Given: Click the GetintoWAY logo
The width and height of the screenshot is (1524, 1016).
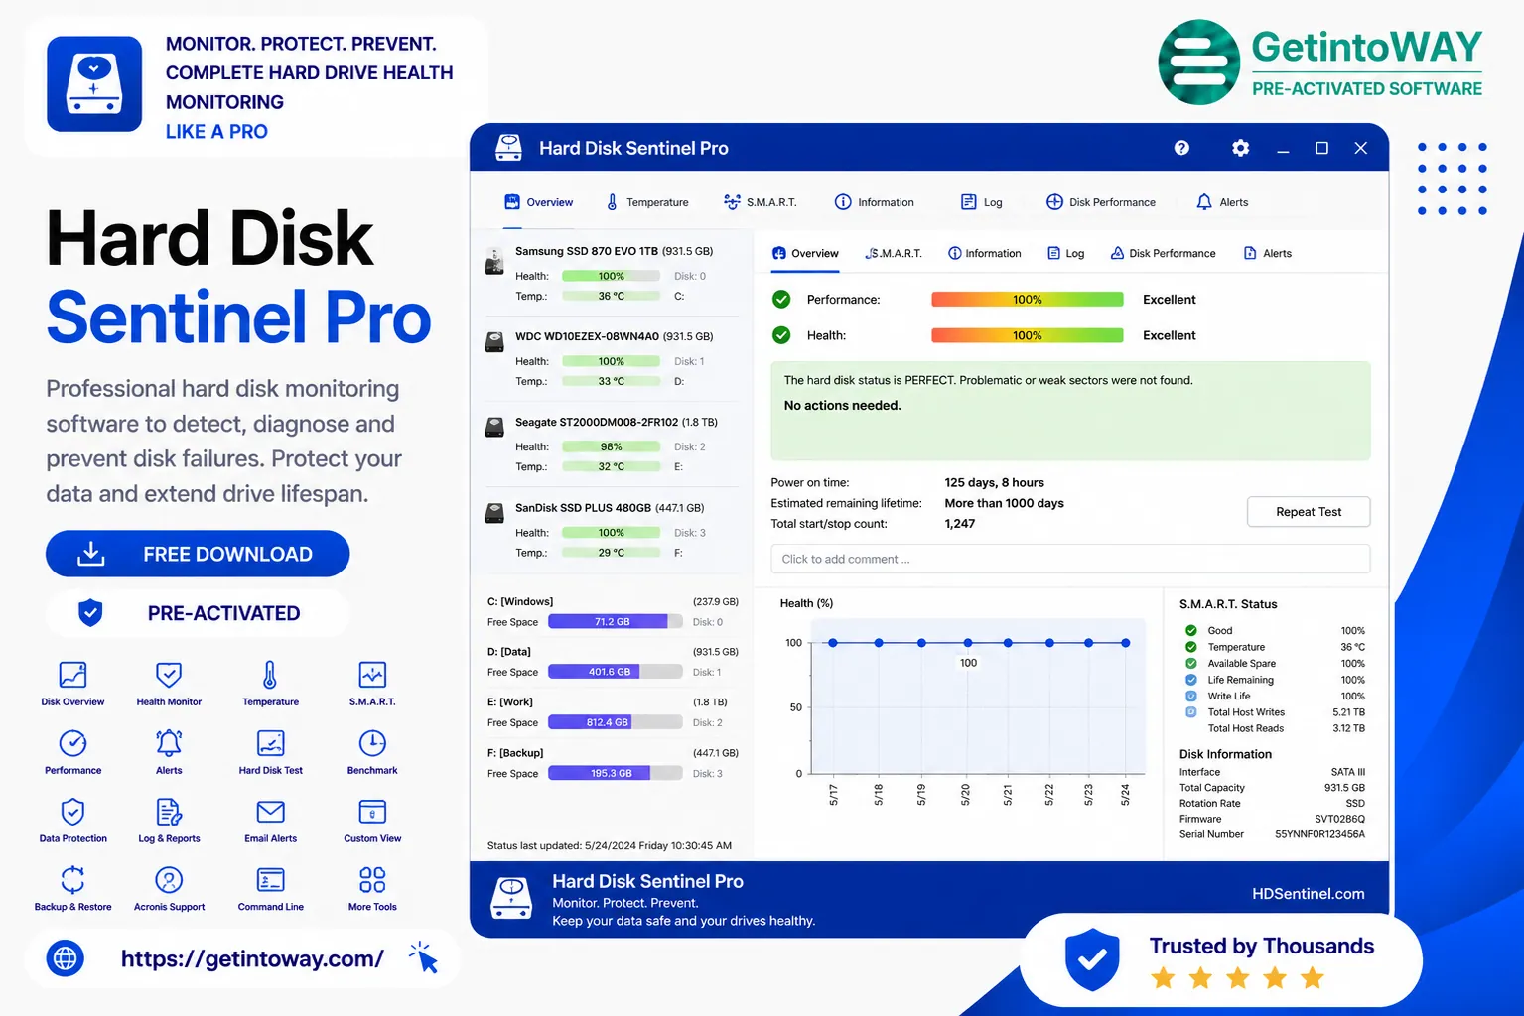Looking at the screenshot, I should pos(1320,63).
